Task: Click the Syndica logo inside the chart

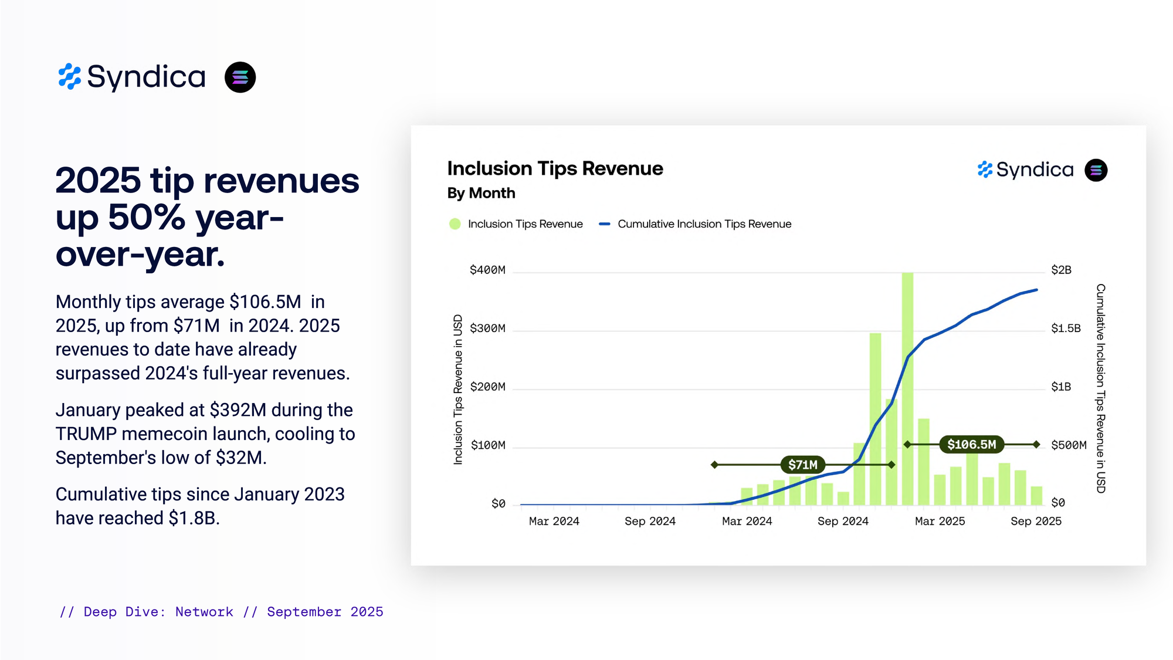Action: point(1025,170)
